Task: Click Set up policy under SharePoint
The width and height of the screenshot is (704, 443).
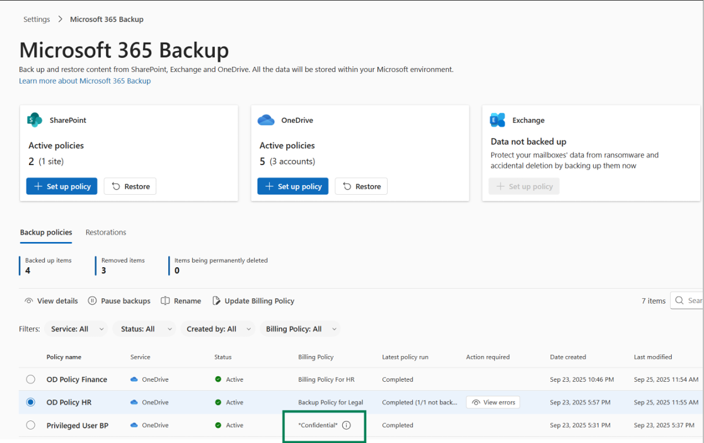Action: 62,187
